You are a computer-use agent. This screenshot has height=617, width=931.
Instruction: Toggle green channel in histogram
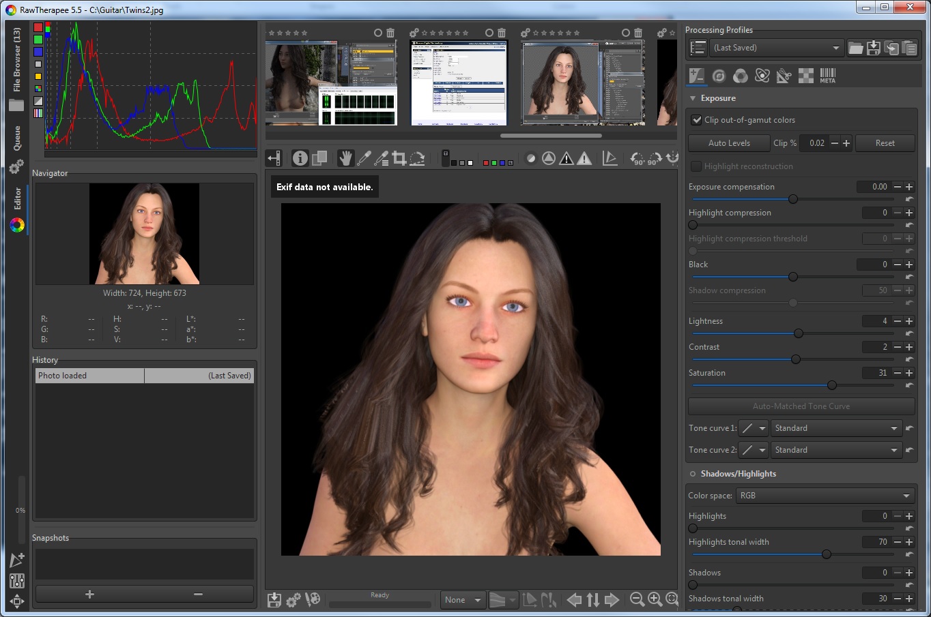[x=38, y=40]
